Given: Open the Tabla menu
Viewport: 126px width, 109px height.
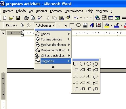Looking at the screenshot, I should (89, 11).
